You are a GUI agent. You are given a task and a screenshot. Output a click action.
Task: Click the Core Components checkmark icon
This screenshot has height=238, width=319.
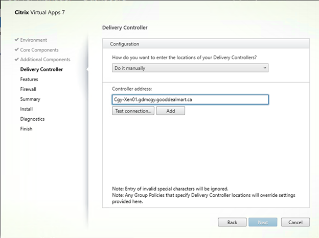(17, 49)
